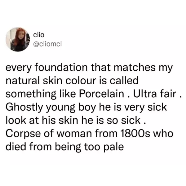186x186 pixels.
Task: Click the word died in last line
Action: (x=16, y=147)
